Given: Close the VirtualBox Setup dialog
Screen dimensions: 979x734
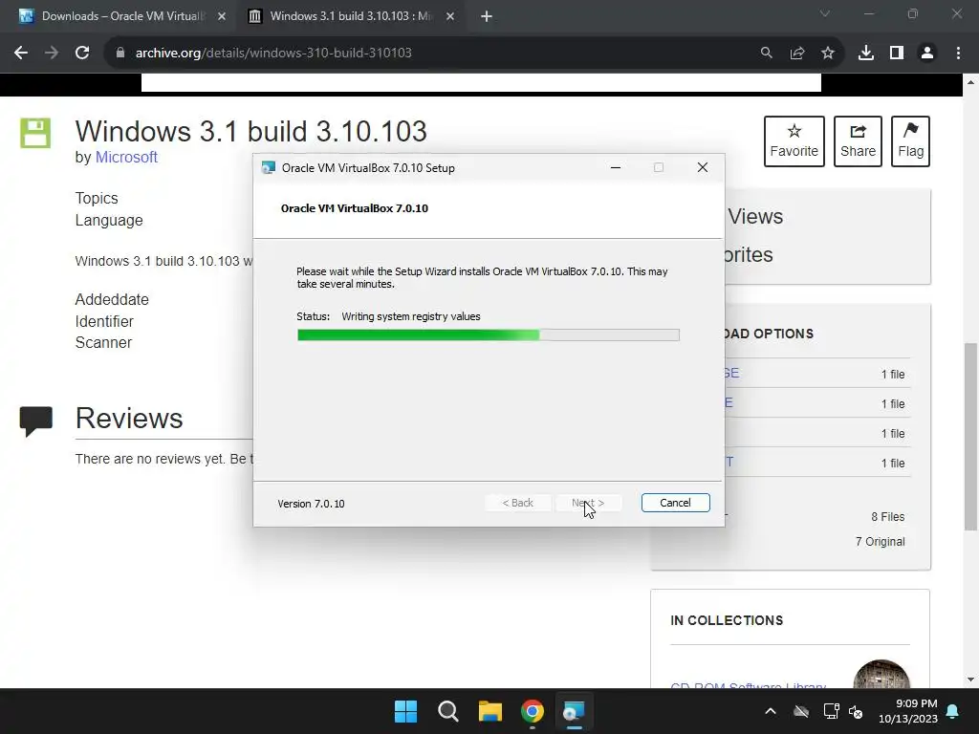Looking at the screenshot, I should pos(703,168).
